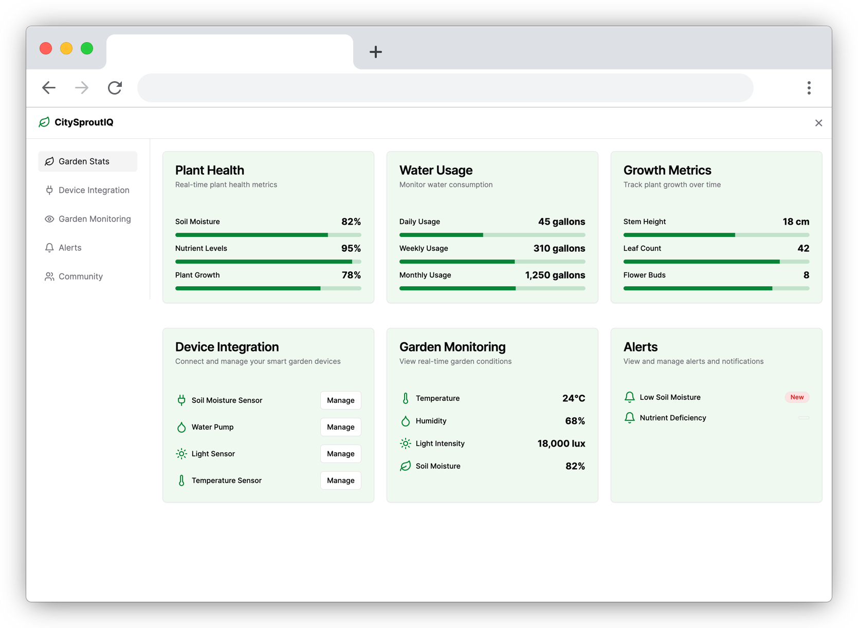This screenshot has height=628, width=858.
Task: Click the droplet icon next to Humidity
Action: (x=406, y=421)
